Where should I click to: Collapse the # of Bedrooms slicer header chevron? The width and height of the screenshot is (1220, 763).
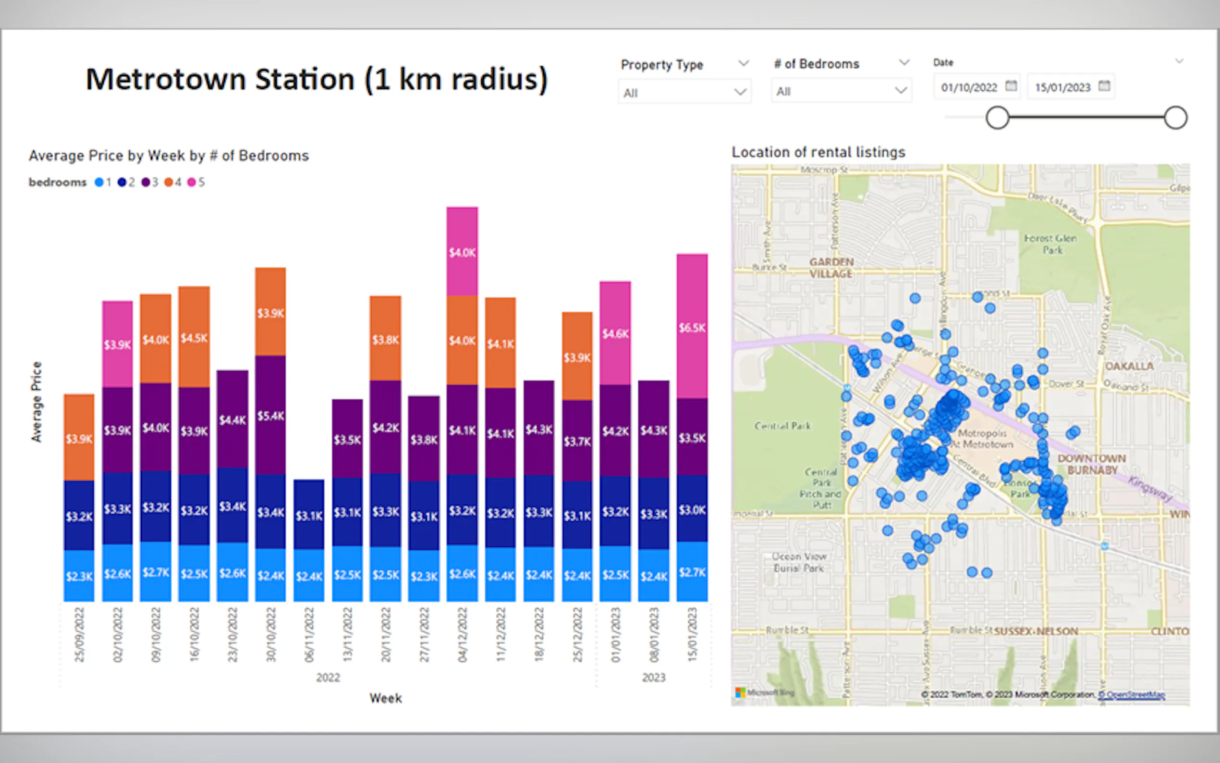tap(904, 62)
